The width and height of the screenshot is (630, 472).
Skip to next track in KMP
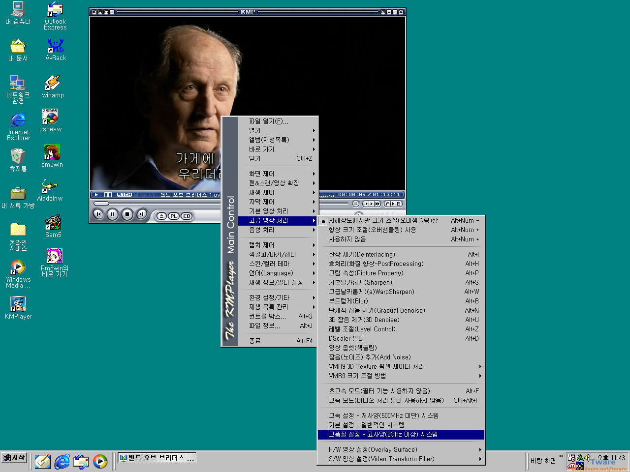tap(141, 214)
